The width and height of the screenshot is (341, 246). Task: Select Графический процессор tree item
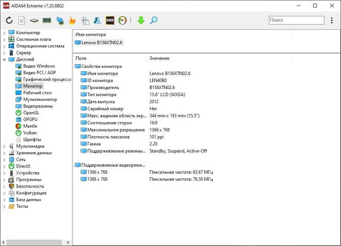click(x=43, y=79)
